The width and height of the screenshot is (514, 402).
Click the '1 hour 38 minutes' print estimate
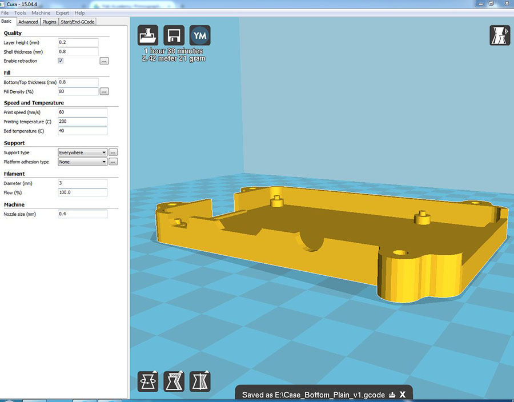(x=174, y=51)
